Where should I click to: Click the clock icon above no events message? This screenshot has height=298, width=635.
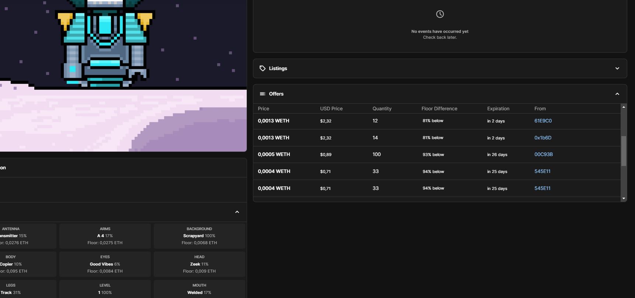pos(440,14)
